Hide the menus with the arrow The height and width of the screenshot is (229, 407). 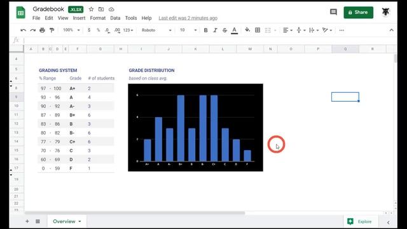tap(392, 31)
